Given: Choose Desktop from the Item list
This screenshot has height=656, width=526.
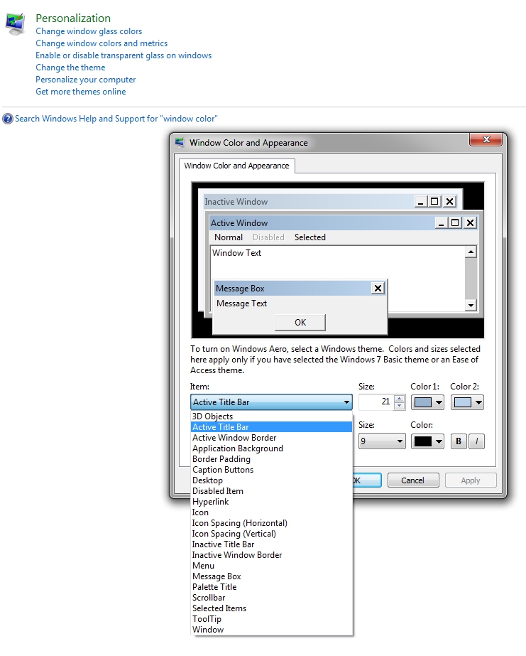Looking at the screenshot, I should (x=271, y=480).
